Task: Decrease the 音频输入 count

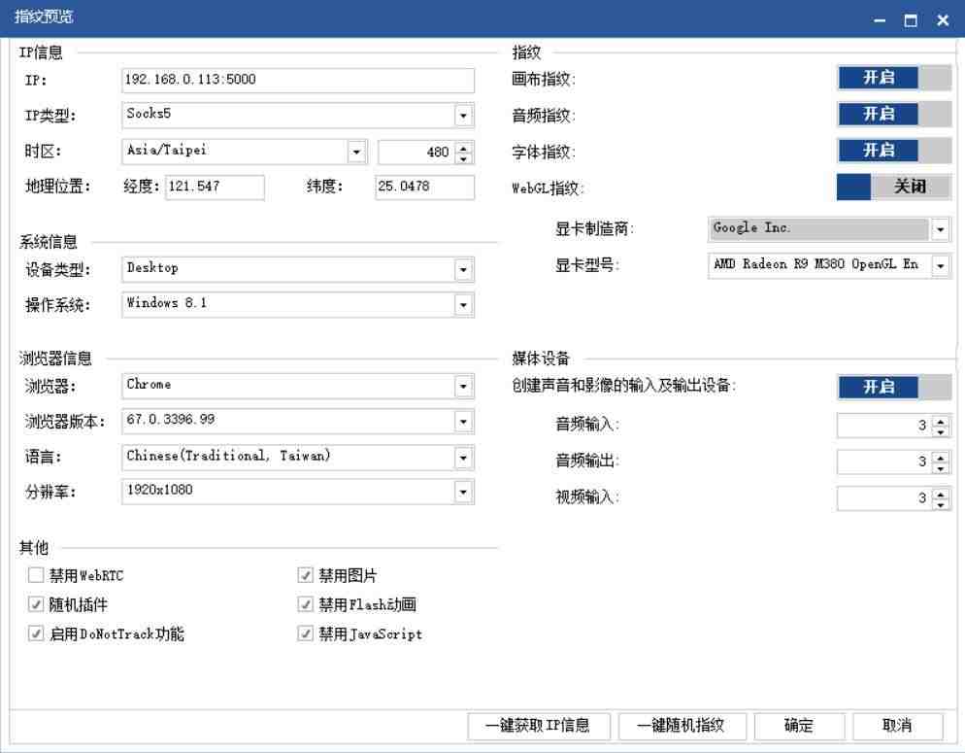Action: click(x=941, y=431)
